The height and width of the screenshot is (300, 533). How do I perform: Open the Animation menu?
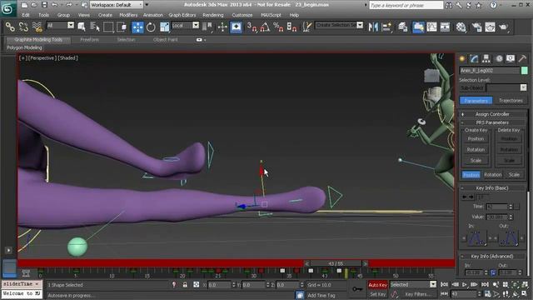[x=153, y=15]
